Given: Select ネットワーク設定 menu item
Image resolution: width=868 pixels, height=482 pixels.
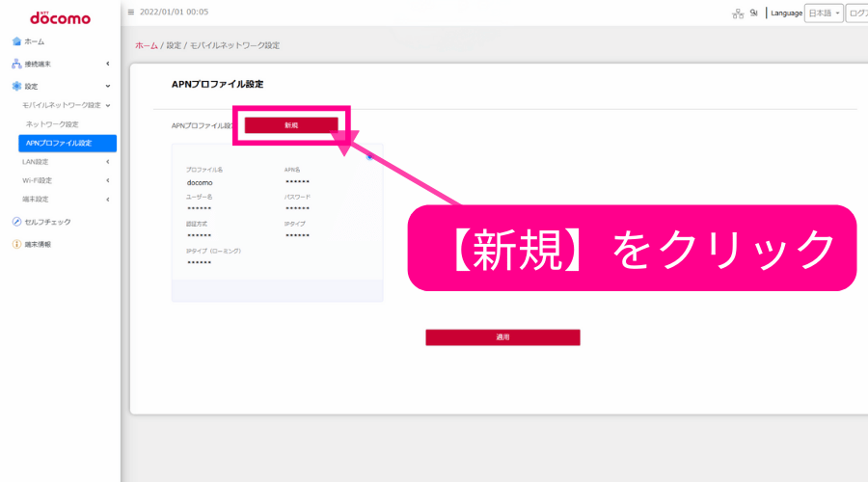Looking at the screenshot, I should click(x=52, y=124).
